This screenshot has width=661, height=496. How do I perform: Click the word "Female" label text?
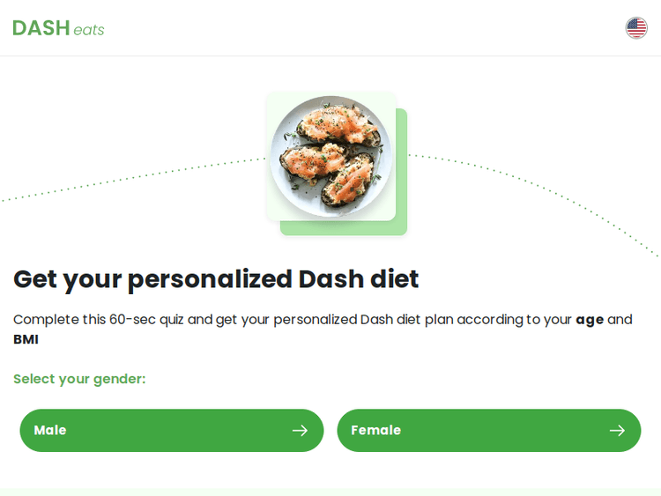point(376,431)
